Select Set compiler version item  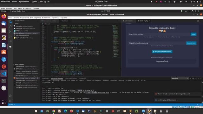[x=26, y=35]
